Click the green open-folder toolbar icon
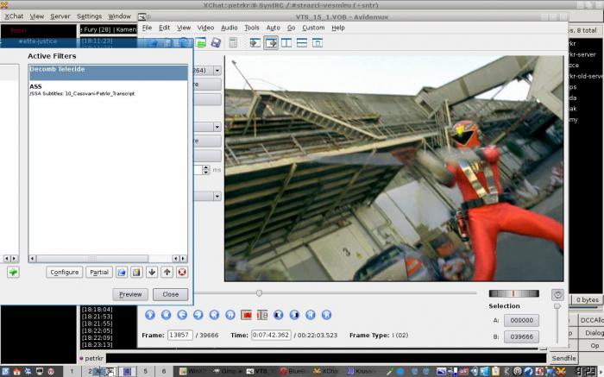The width and height of the screenshot is (604, 377). [x=201, y=43]
